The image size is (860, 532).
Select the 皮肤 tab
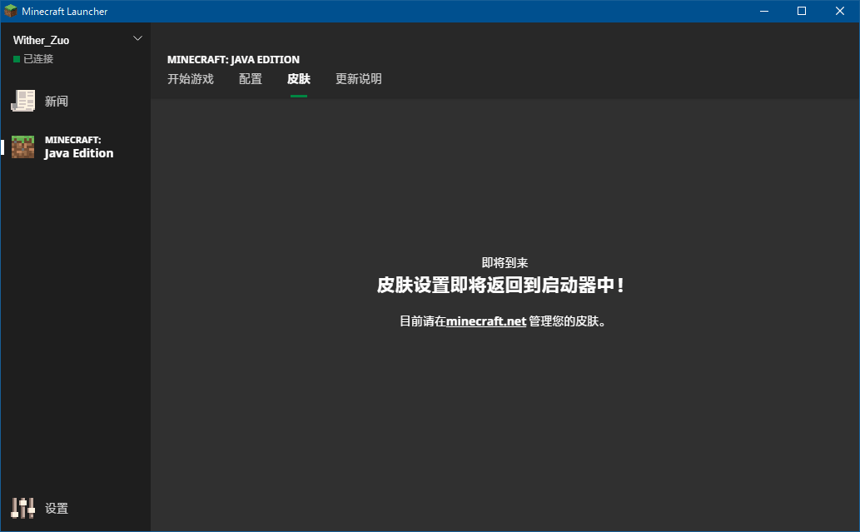click(299, 79)
